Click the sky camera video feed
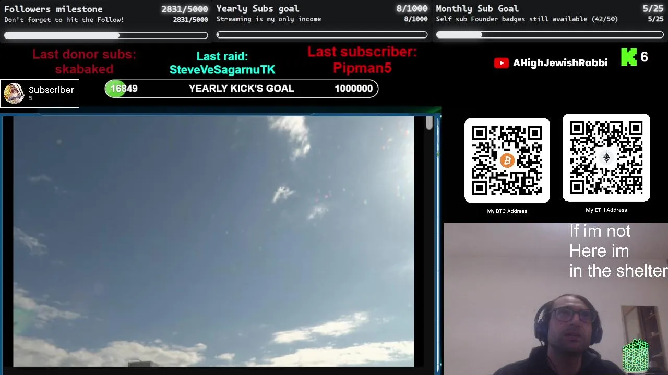 coord(213,241)
